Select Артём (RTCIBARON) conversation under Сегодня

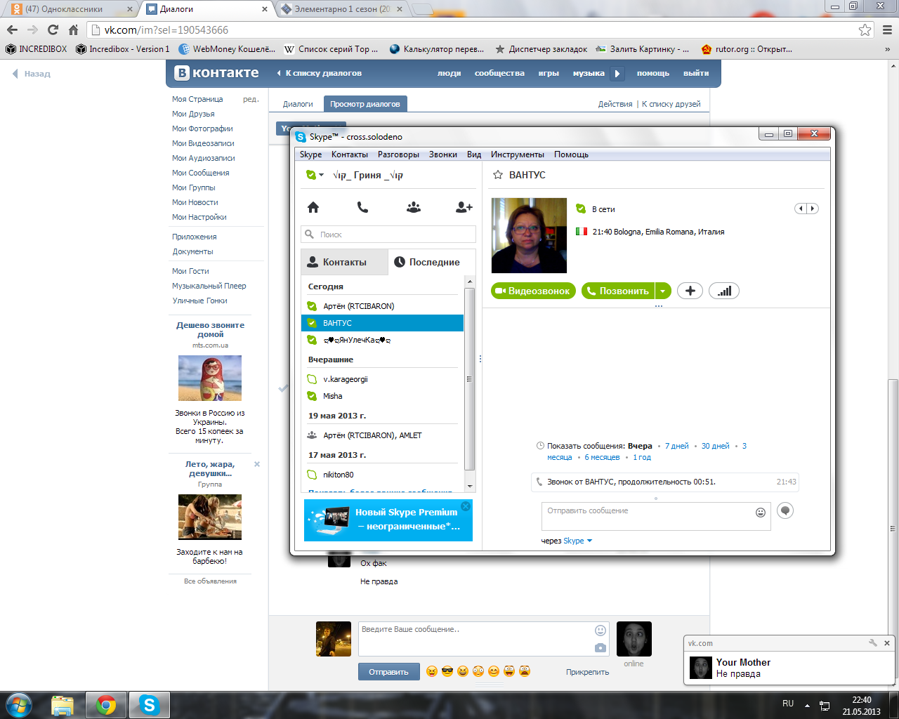(x=382, y=306)
